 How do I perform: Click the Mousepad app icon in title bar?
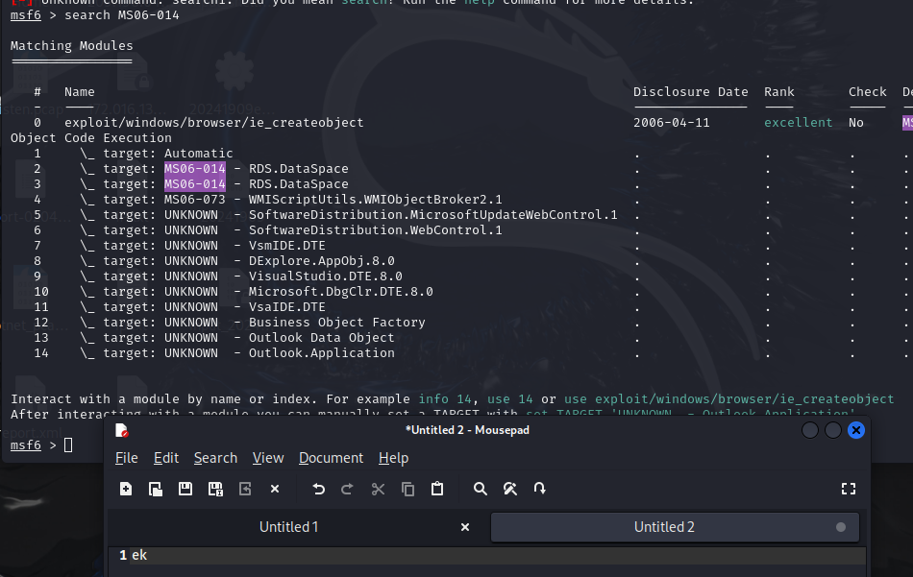click(x=122, y=430)
